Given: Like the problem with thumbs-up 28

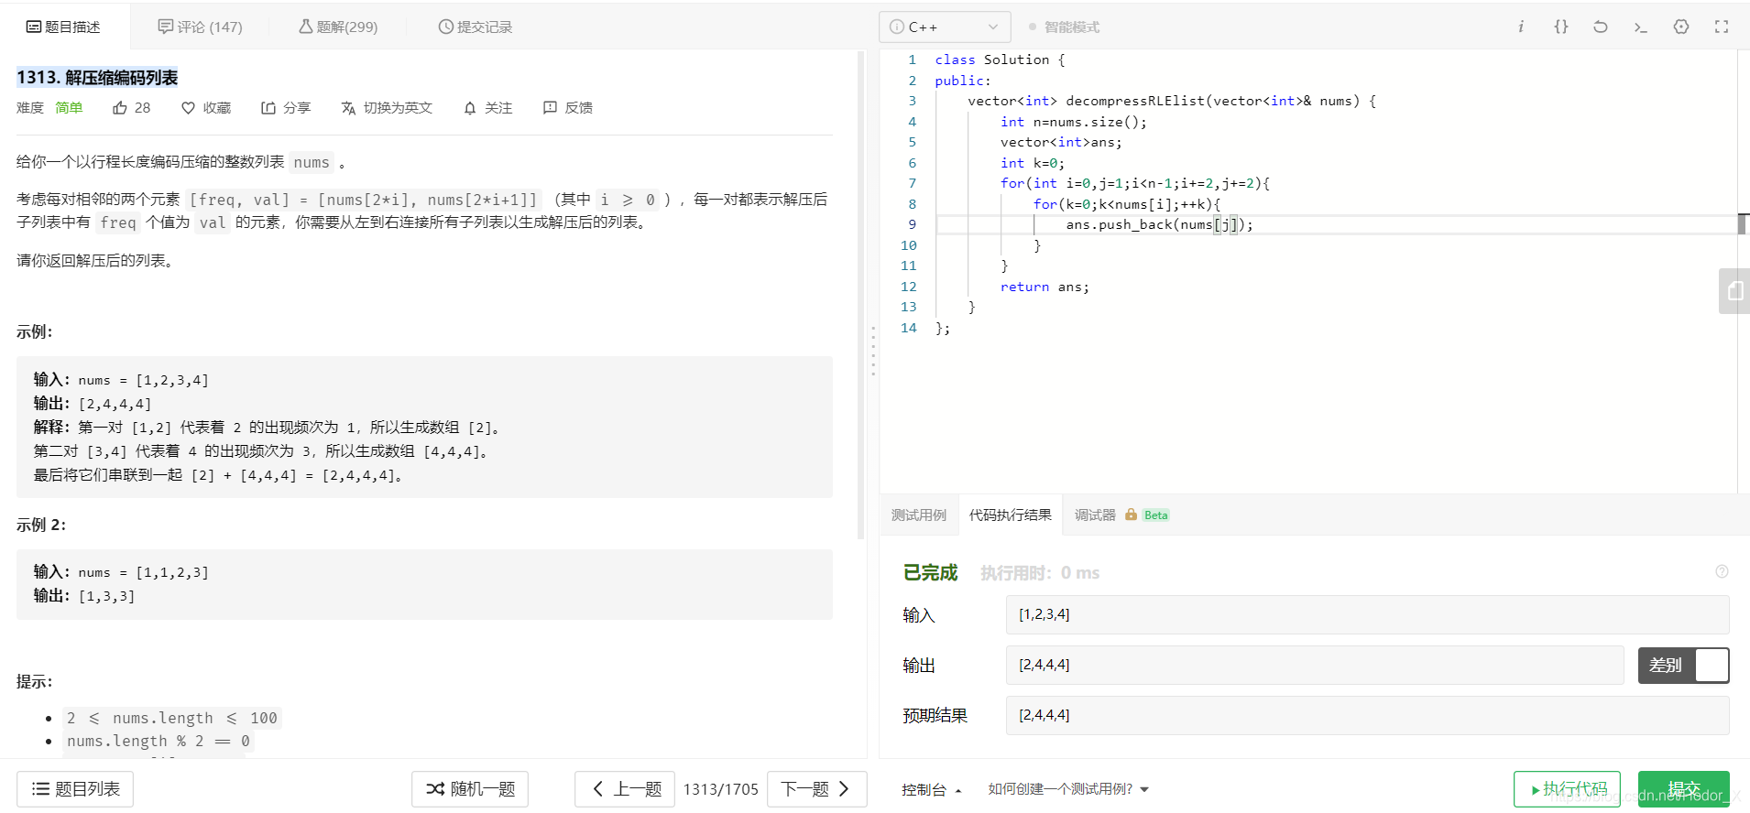Looking at the screenshot, I should (x=131, y=108).
